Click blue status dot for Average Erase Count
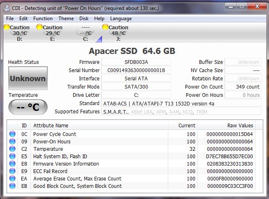 pyautogui.click(x=12, y=178)
